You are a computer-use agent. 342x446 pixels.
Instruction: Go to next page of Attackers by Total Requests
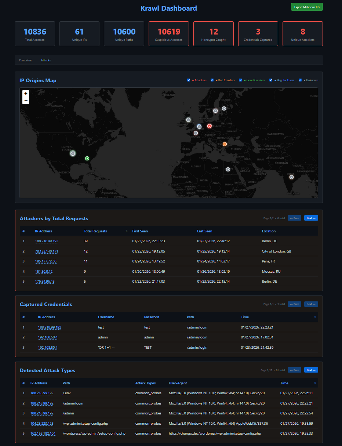point(311,218)
